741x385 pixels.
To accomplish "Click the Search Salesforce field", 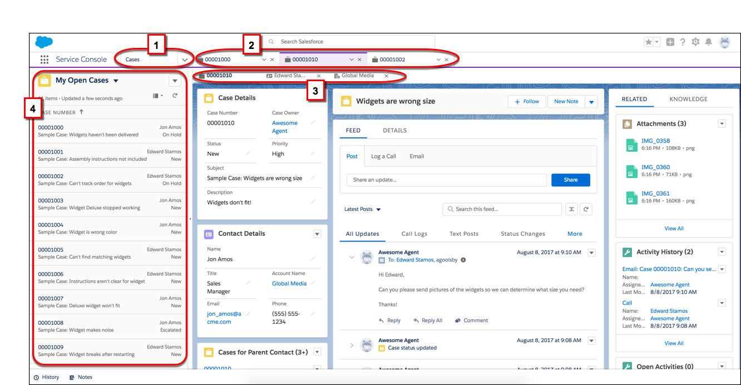I will pyautogui.click(x=348, y=42).
